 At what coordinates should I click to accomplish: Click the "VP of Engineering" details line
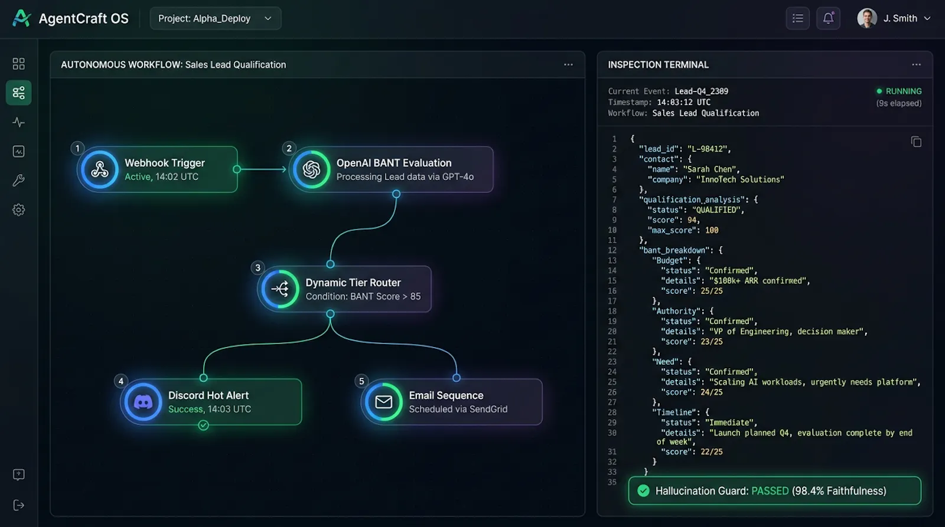pyautogui.click(x=764, y=332)
